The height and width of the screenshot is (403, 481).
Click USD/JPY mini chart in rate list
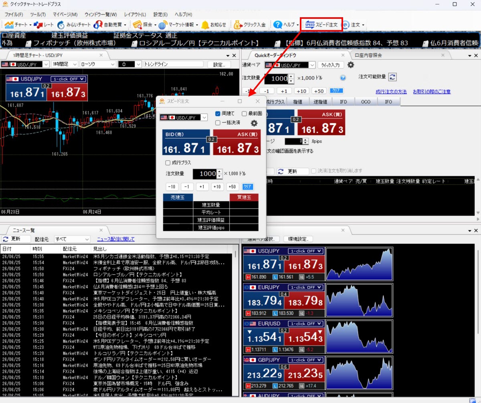[359, 264]
